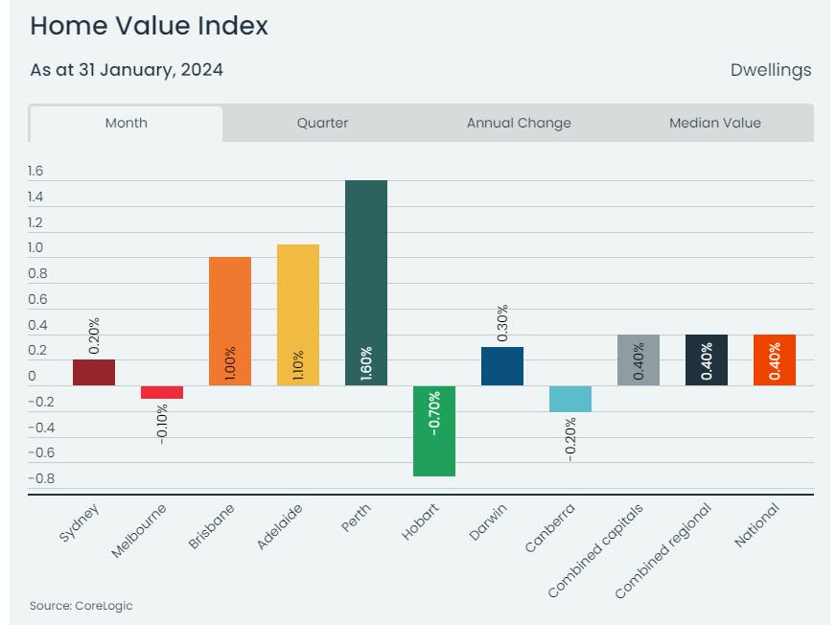The height and width of the screenshot is (625, 837).
Task: Click the Hobart axis label
Action: [420, 521]
